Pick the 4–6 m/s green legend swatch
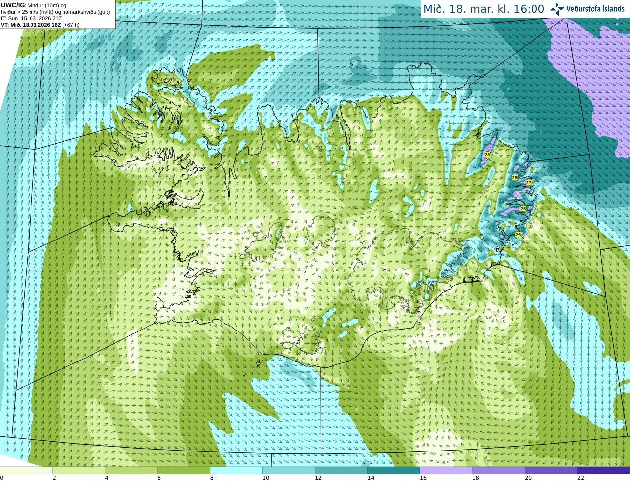630x481 pixels. (x=131, y=470)
